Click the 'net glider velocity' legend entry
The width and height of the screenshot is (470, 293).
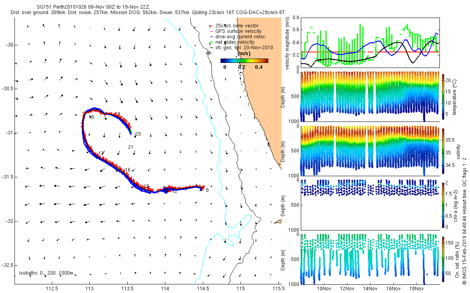click(x=235, y=42)
